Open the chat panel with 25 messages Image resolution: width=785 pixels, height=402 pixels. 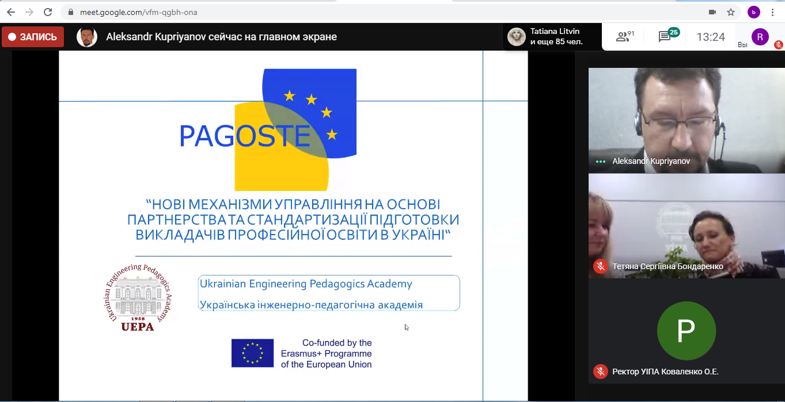pos(668,36)
